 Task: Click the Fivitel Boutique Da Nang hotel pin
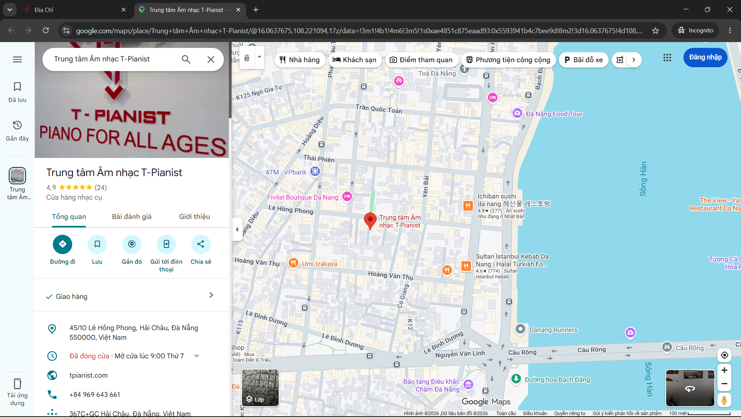pos(347,197)
